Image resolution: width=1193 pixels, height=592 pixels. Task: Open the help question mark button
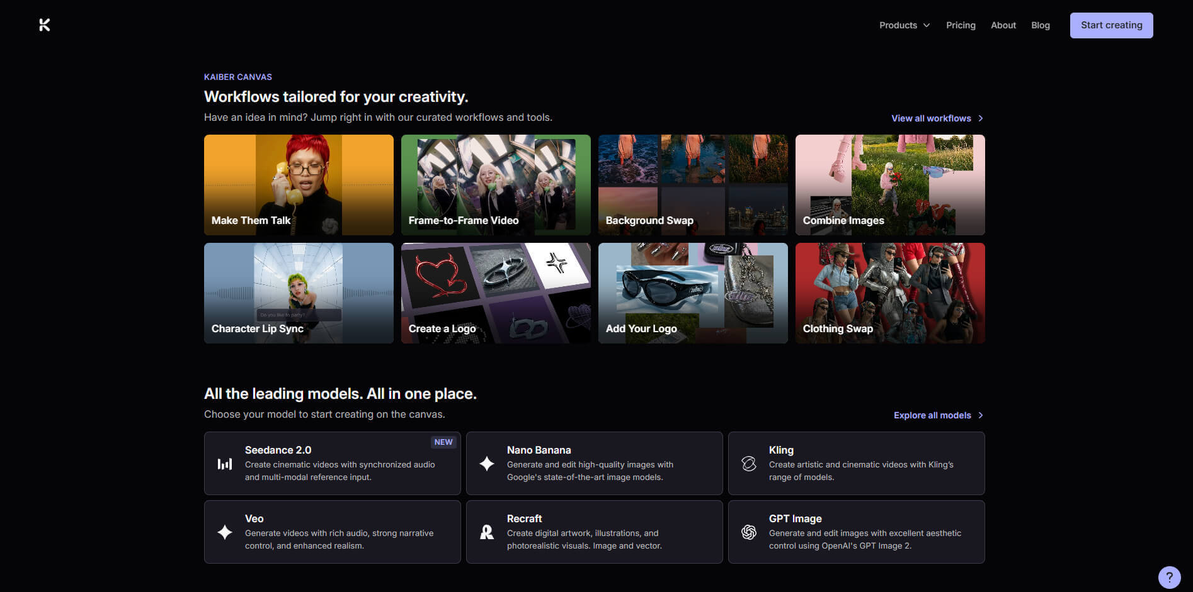tap(1169, 577)
